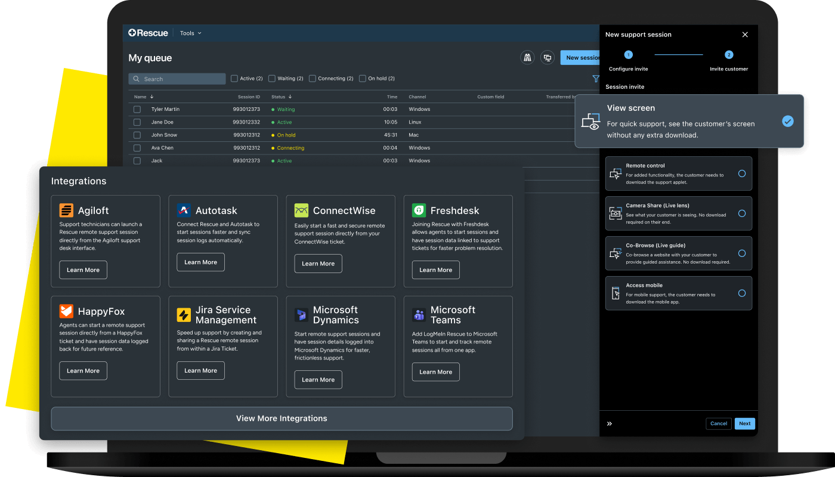Tick the On hold (2) filter checkbox
The height and width of the screenshot is (477, 835).
coord(363,79)
